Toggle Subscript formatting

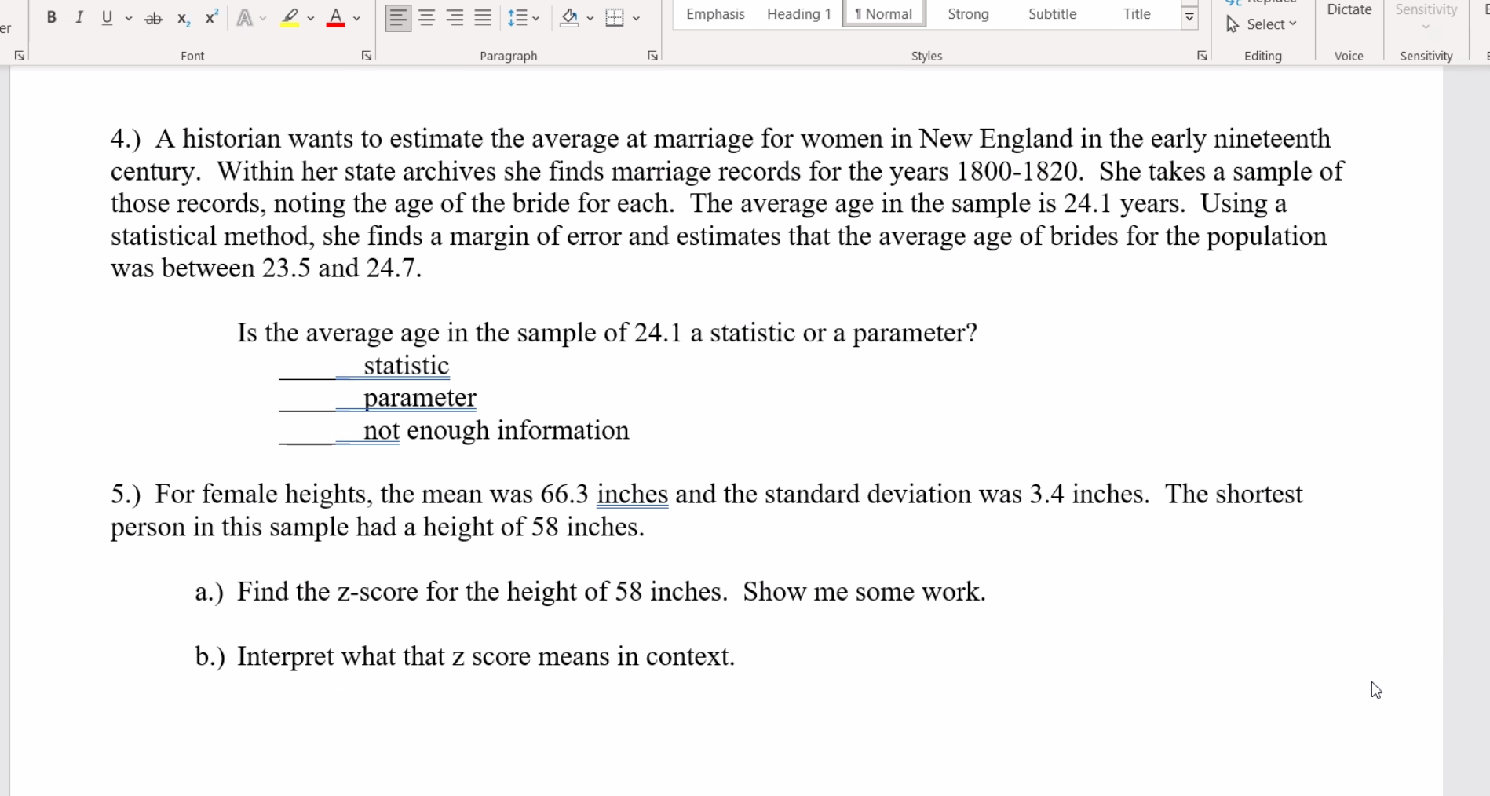coord(184,18)
